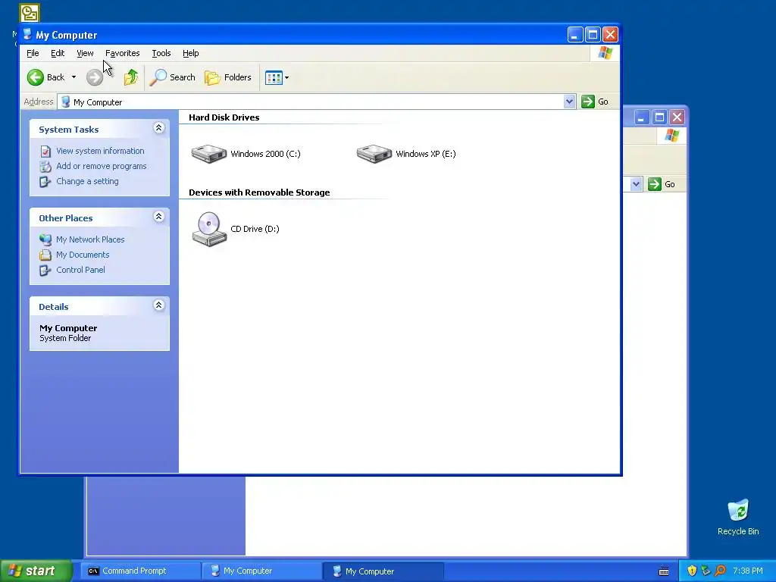Click the desktop icon above My Computer window
Screen dimensions: 776x582
pos(30,12)
